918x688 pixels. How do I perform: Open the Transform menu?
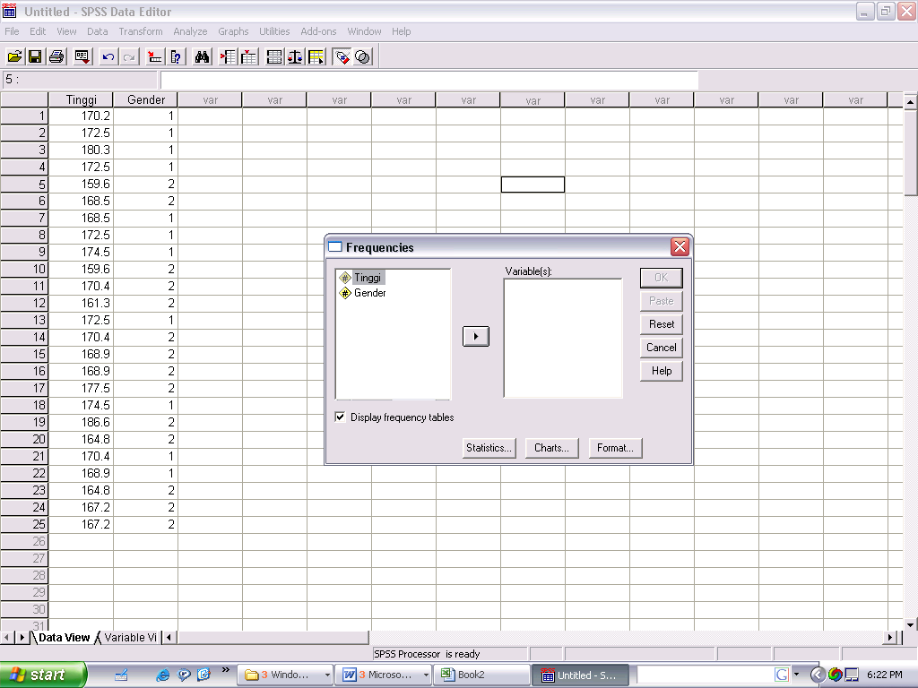click(x=141, y=31)
